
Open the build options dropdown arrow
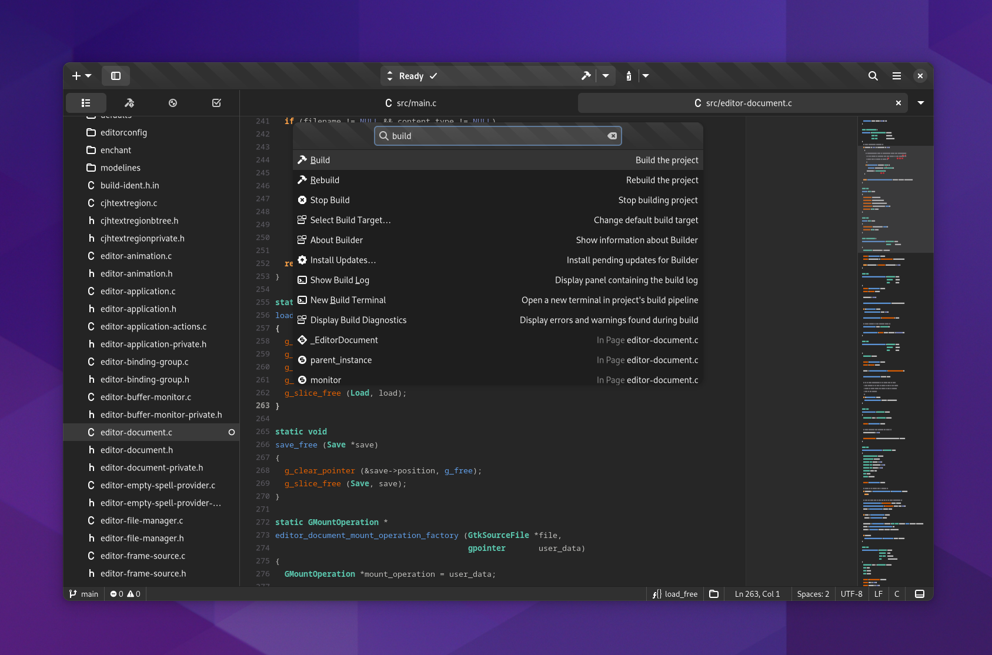tap(606, 76)
